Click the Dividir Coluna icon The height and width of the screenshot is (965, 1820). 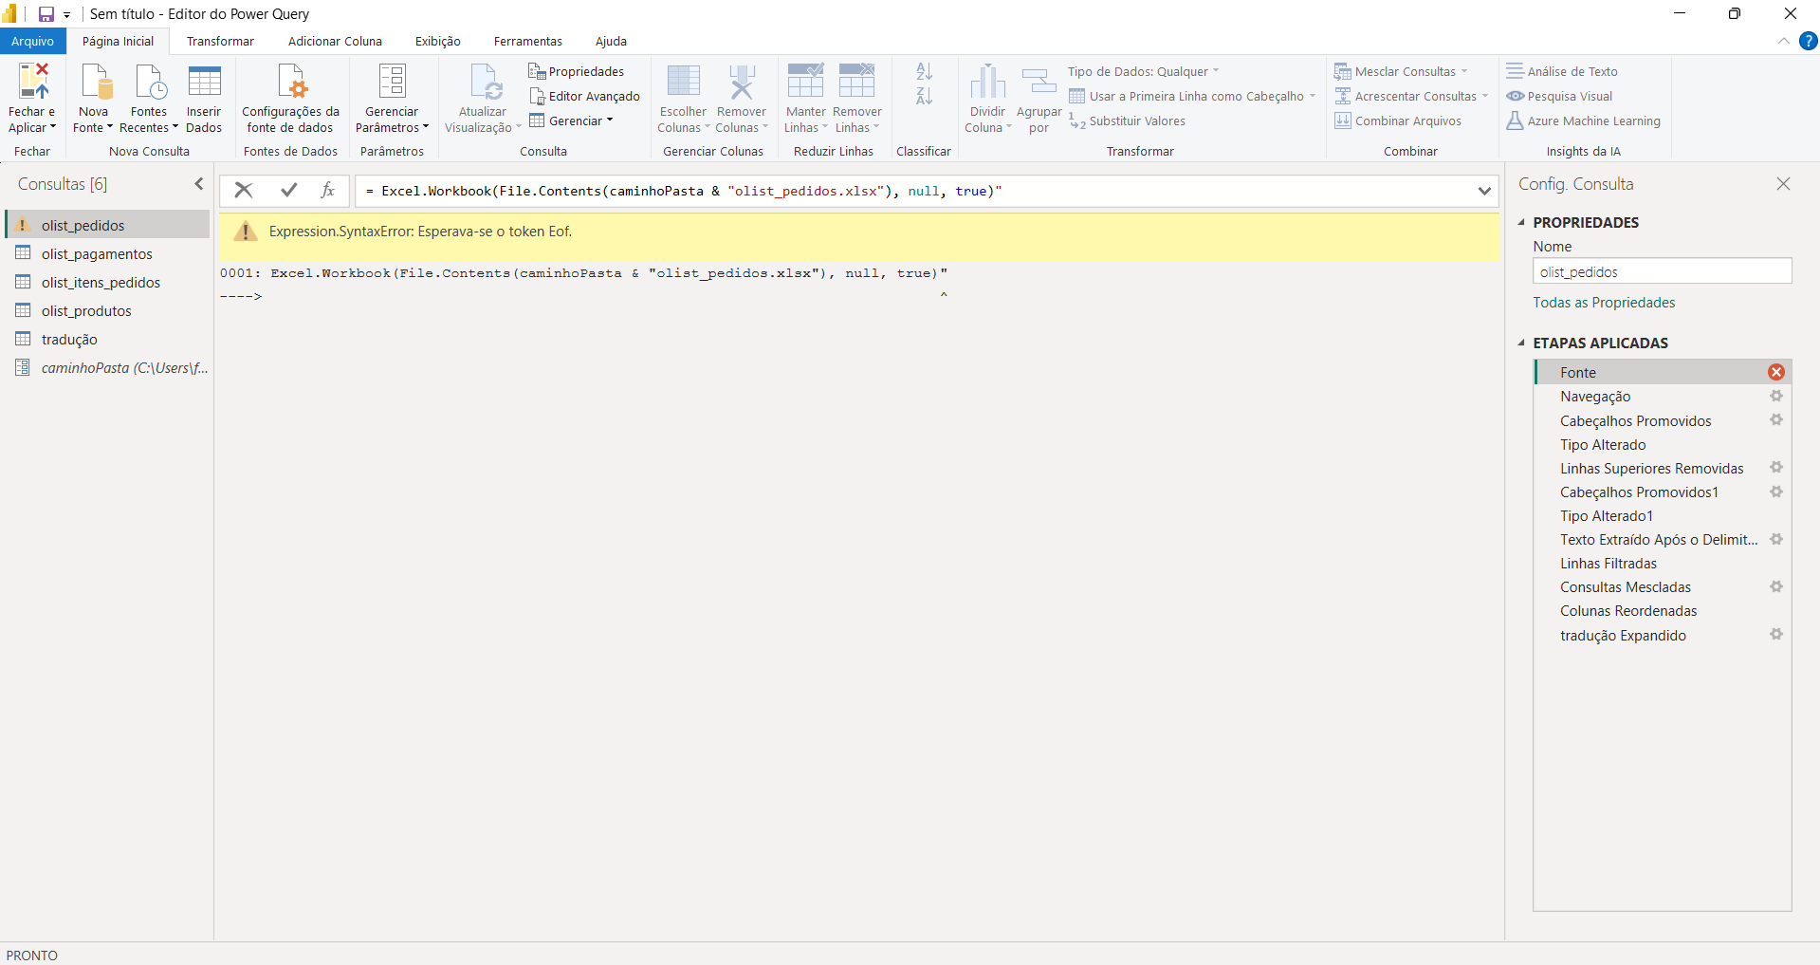click(987, 83)
